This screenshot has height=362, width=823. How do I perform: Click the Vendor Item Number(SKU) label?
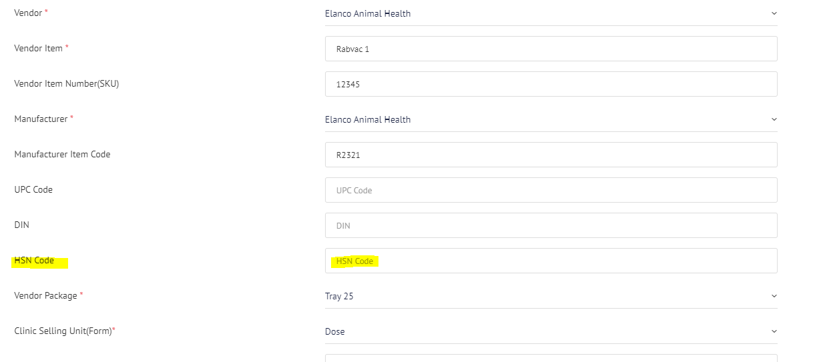pos(66,84)
